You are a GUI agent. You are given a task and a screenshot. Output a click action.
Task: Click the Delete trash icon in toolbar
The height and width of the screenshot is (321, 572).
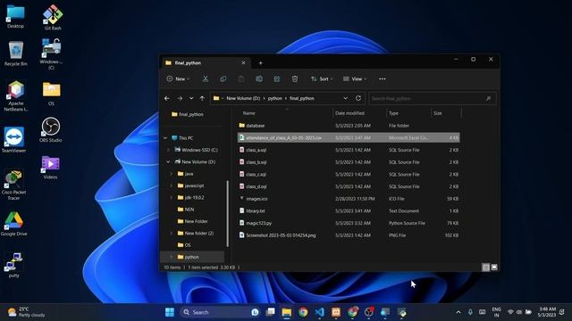pos(295,79)
